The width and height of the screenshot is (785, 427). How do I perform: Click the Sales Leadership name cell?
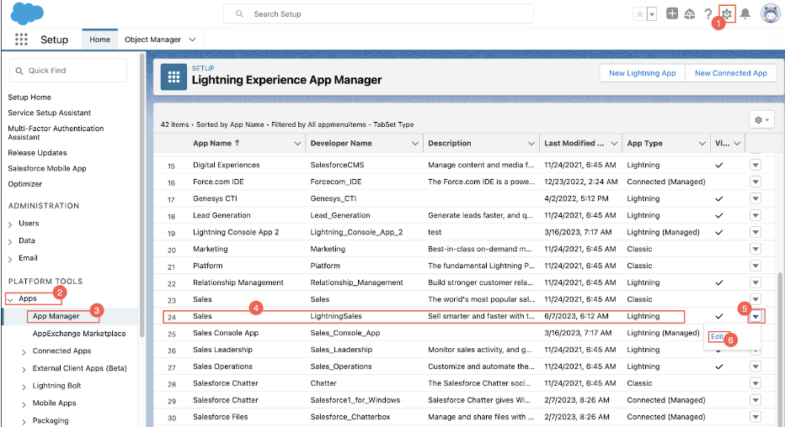tap(223, 350)
